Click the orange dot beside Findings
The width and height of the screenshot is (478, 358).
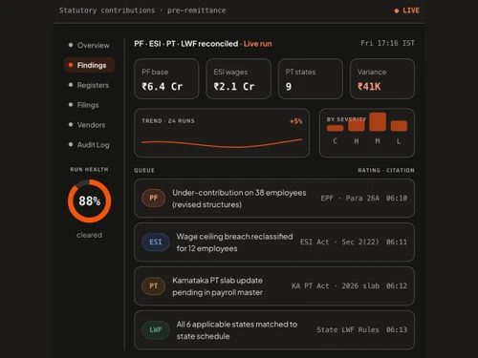point(71,65)
